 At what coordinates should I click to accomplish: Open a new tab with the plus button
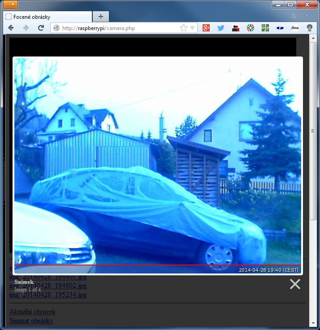tap(101, 17)
